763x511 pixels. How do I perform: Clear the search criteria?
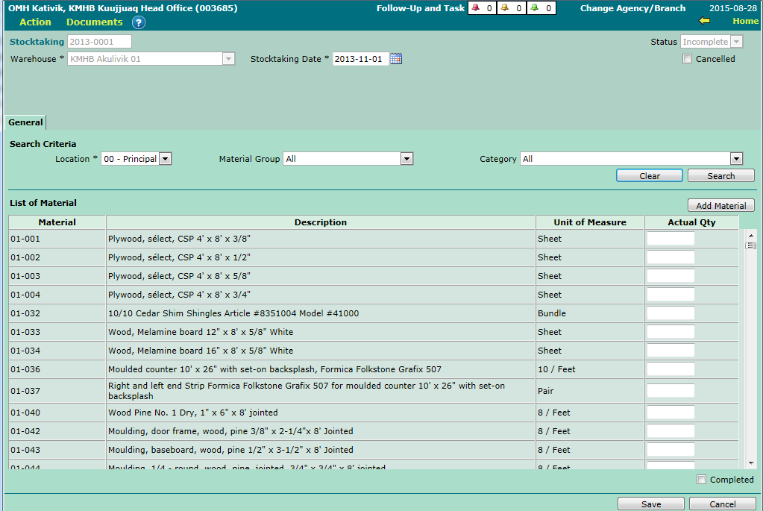tap(649, 176)
